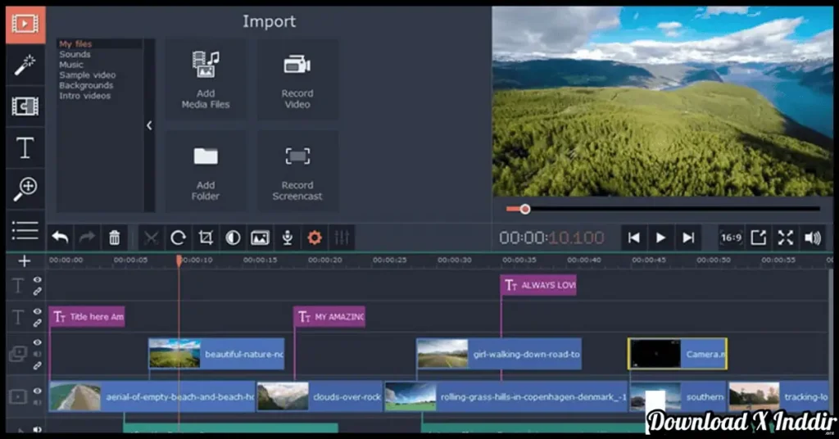Toggle eye visibility on overlay video track
Viewport: 839px width, 439px height.
point(37,342)
